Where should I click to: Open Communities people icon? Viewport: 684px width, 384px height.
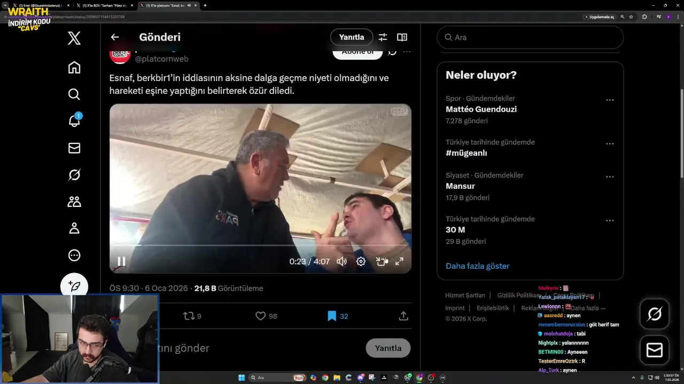coord(74,201)
